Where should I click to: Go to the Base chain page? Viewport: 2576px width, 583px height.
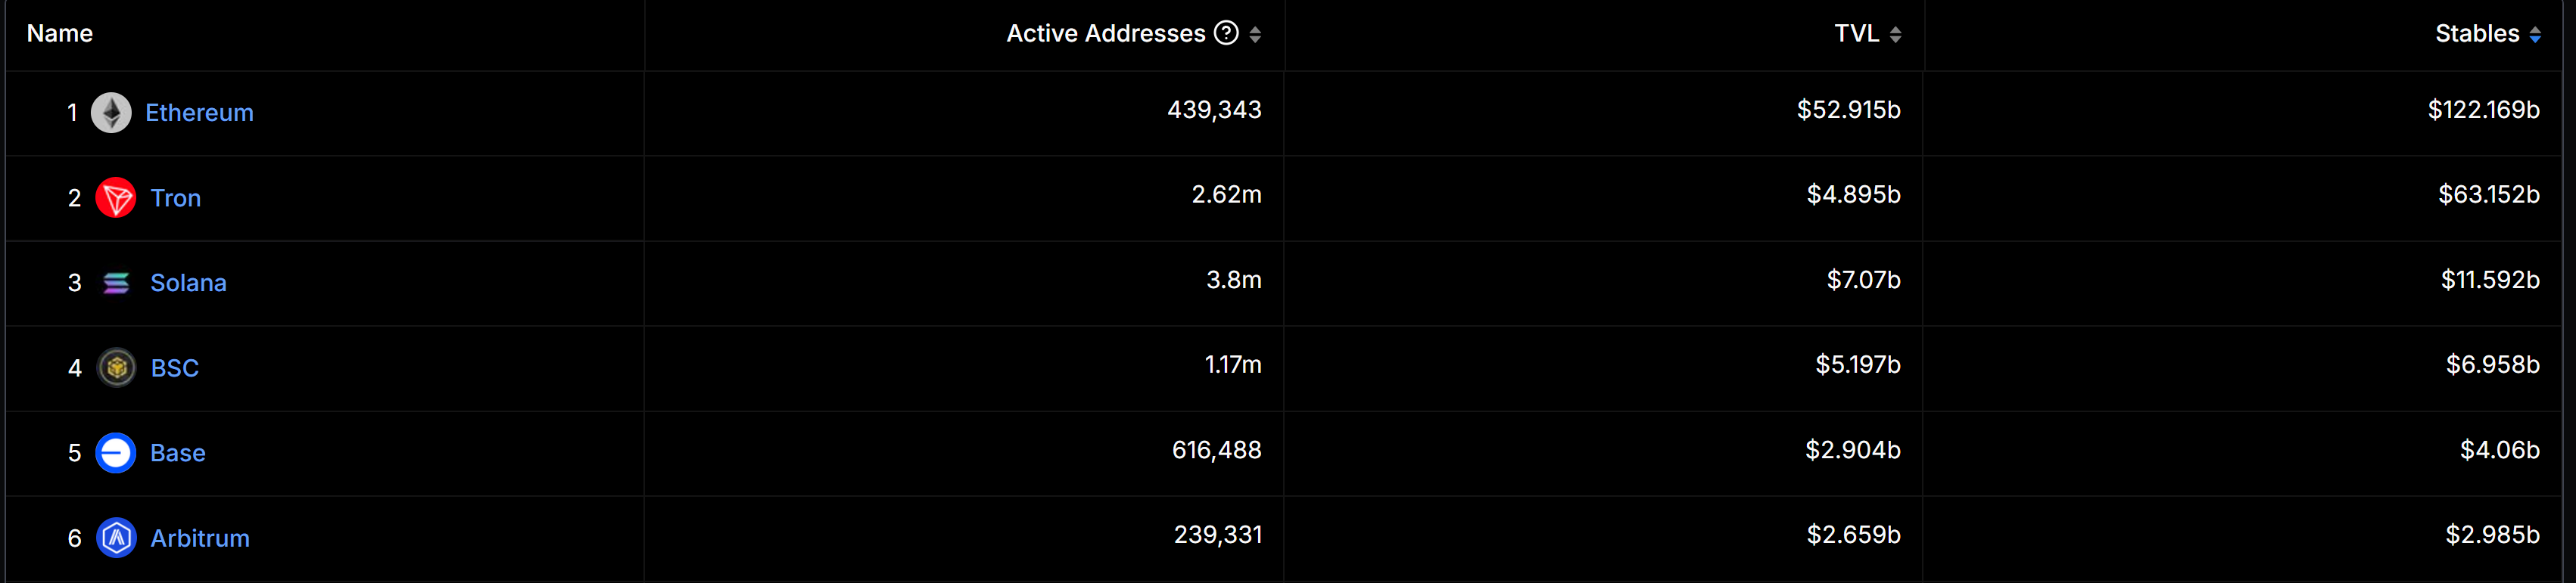tap(177, 453)
